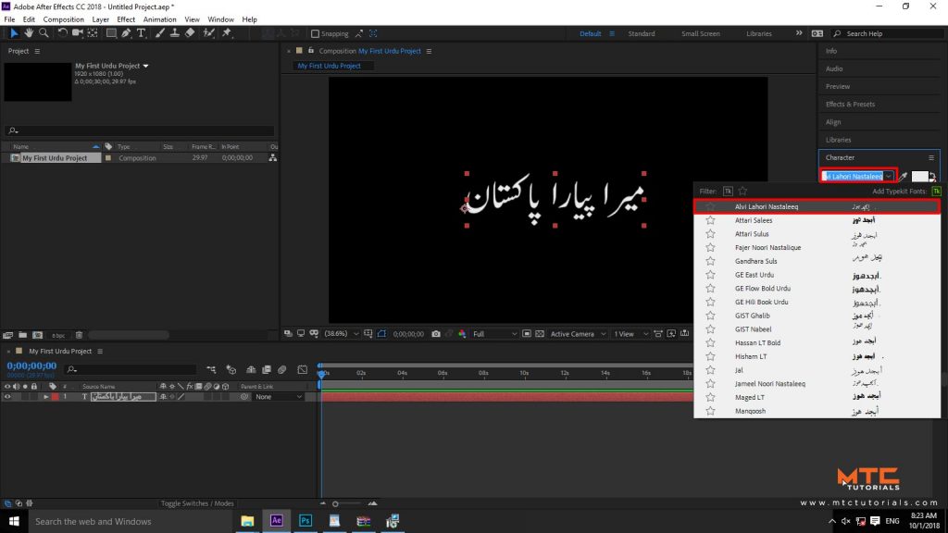Select the Unified Camera tool
948x533 pixels.
click(x=78, y=33)
